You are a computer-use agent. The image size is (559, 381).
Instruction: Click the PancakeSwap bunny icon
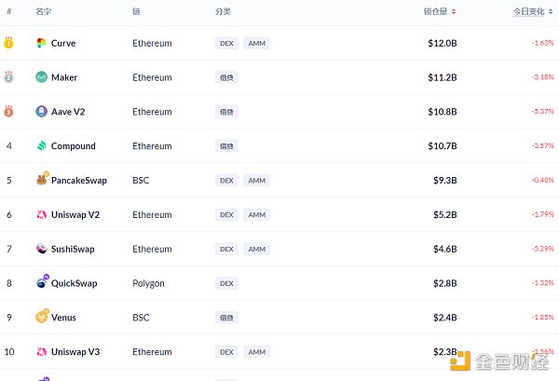pyautogui.click(x=42, y=179)
